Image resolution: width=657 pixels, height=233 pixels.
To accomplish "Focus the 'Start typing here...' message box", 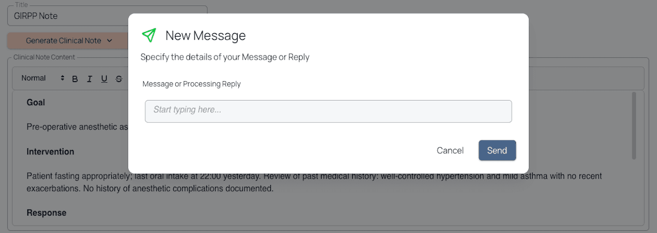I will point(328,111).
